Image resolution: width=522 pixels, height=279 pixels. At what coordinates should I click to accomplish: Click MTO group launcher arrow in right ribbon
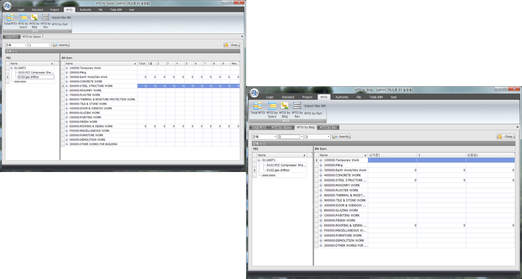click(325, 121)
